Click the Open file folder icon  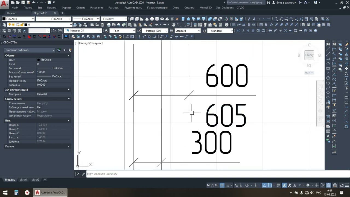tap(97, 25)
